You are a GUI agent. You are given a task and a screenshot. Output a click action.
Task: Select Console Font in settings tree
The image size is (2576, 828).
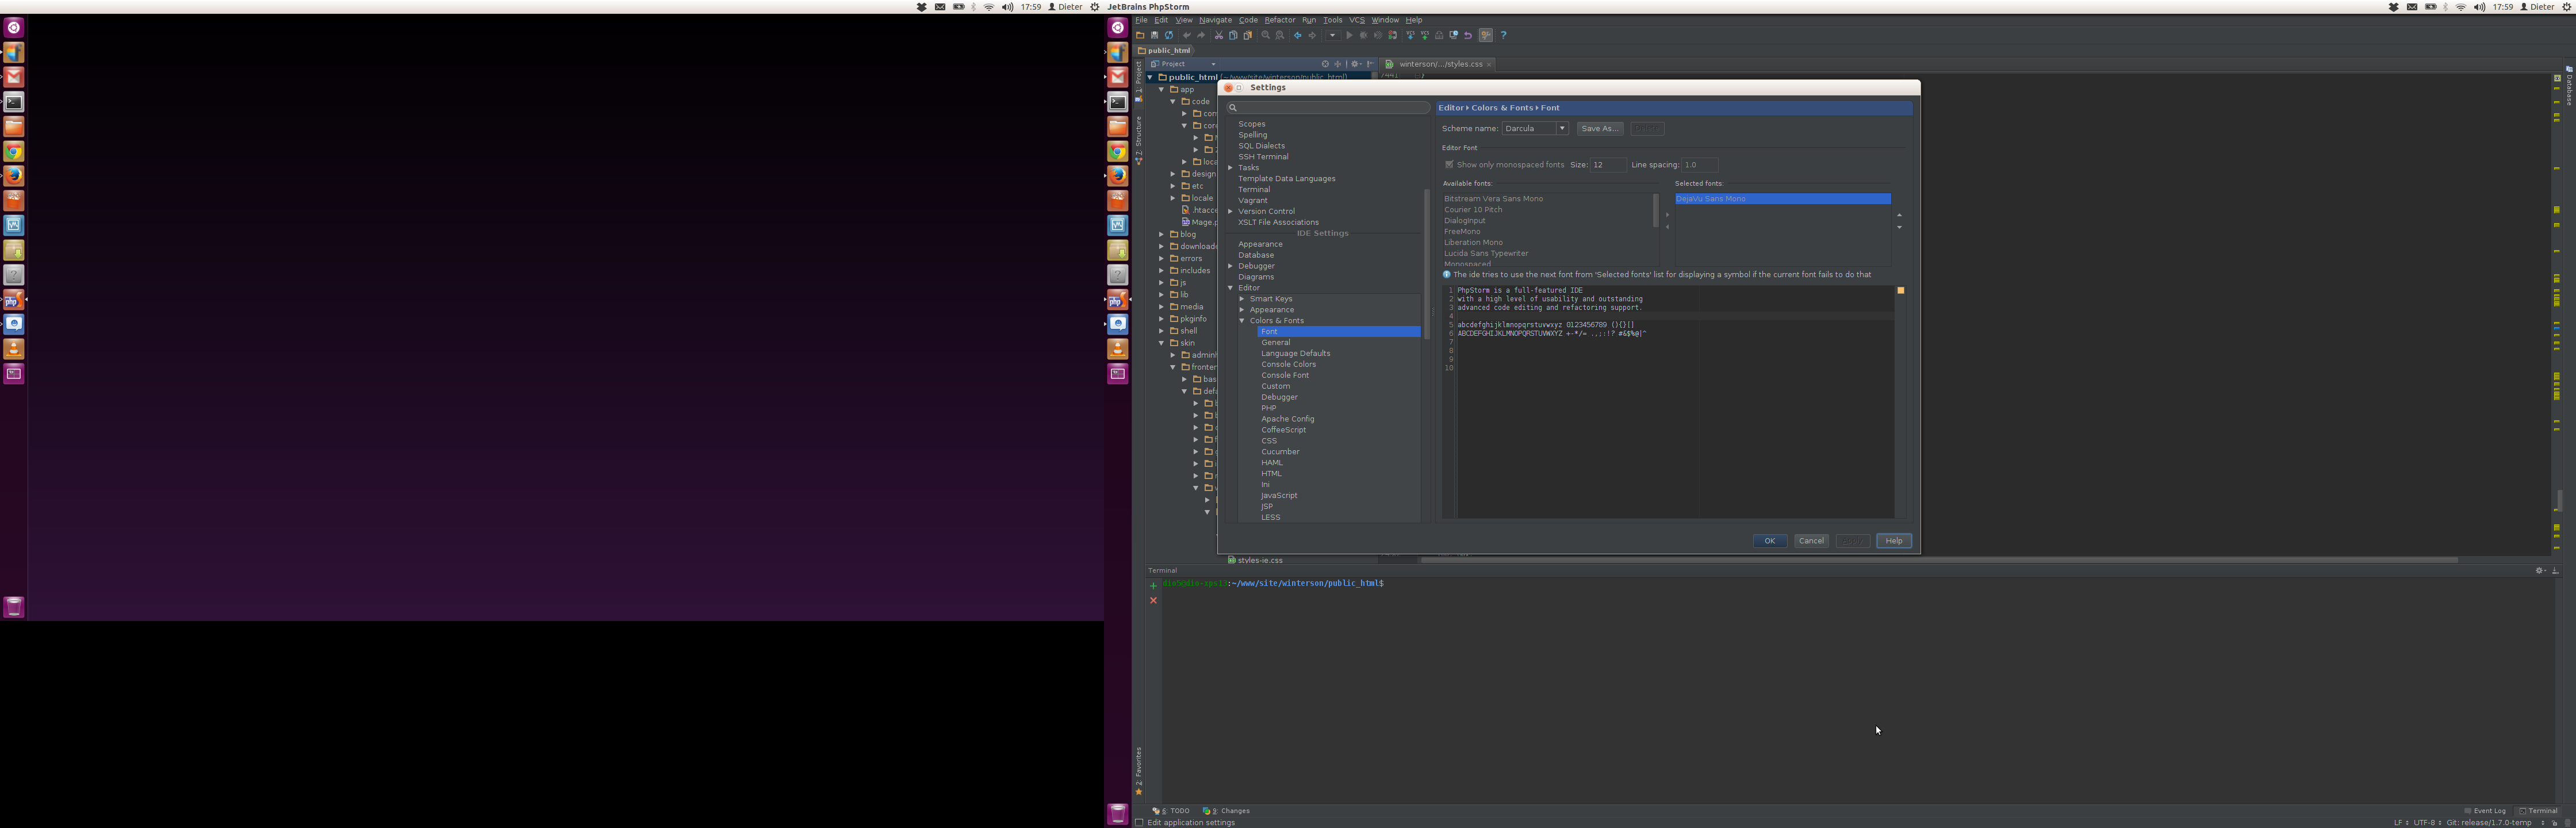coord(1285,376)
